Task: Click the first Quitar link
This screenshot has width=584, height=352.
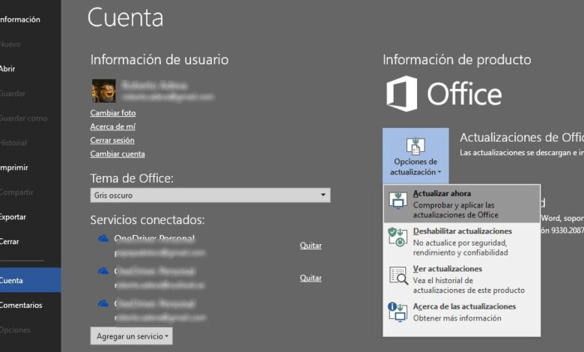Action: click(x=311, y=245)
